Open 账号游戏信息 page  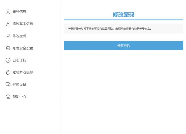pyautogui.click(x=23, y=72)
